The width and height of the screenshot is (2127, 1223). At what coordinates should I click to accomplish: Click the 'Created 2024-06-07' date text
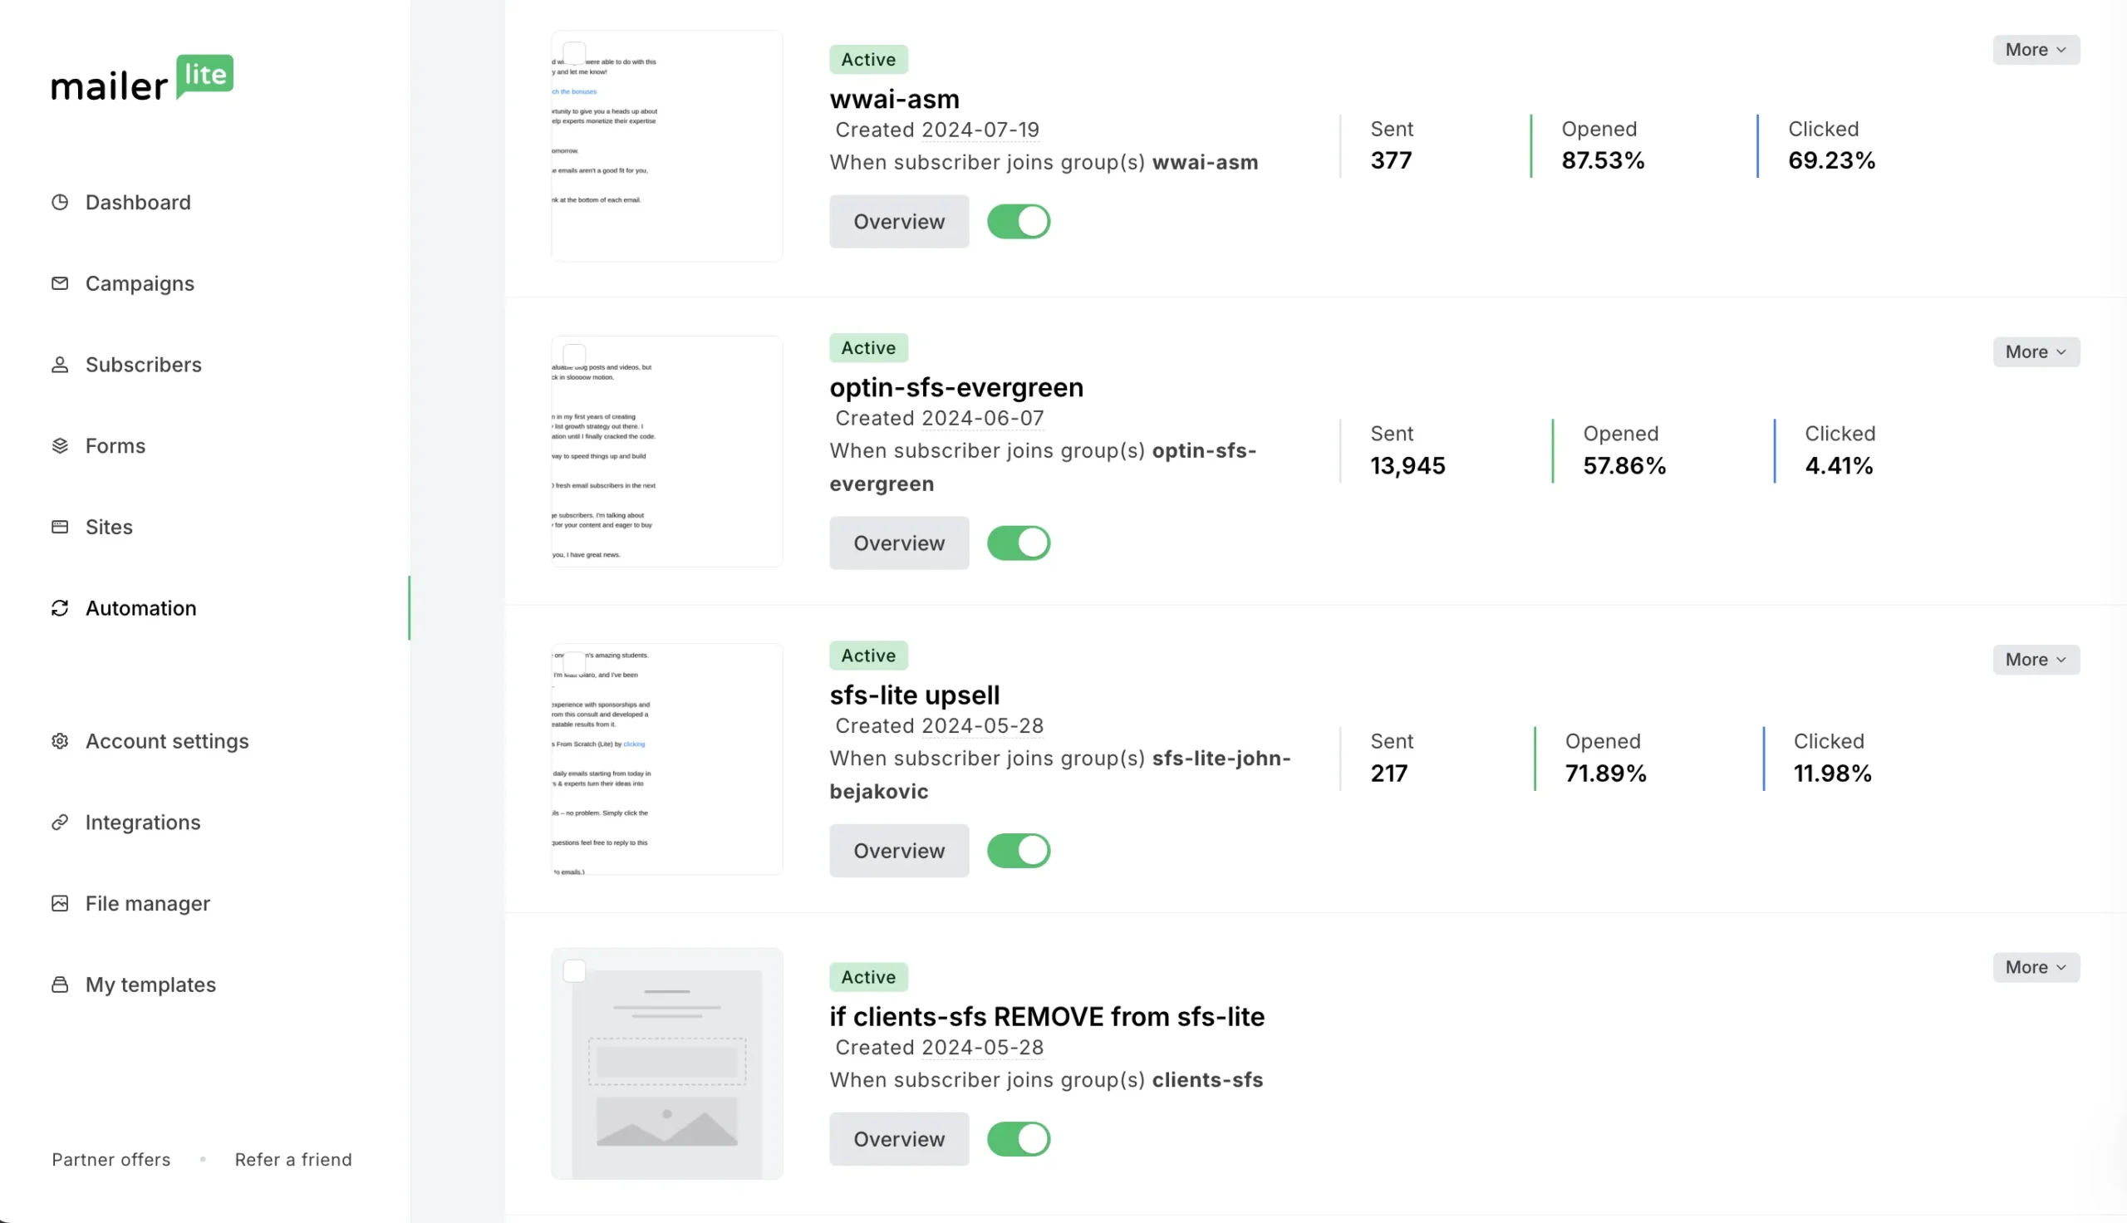coord(940,418)
